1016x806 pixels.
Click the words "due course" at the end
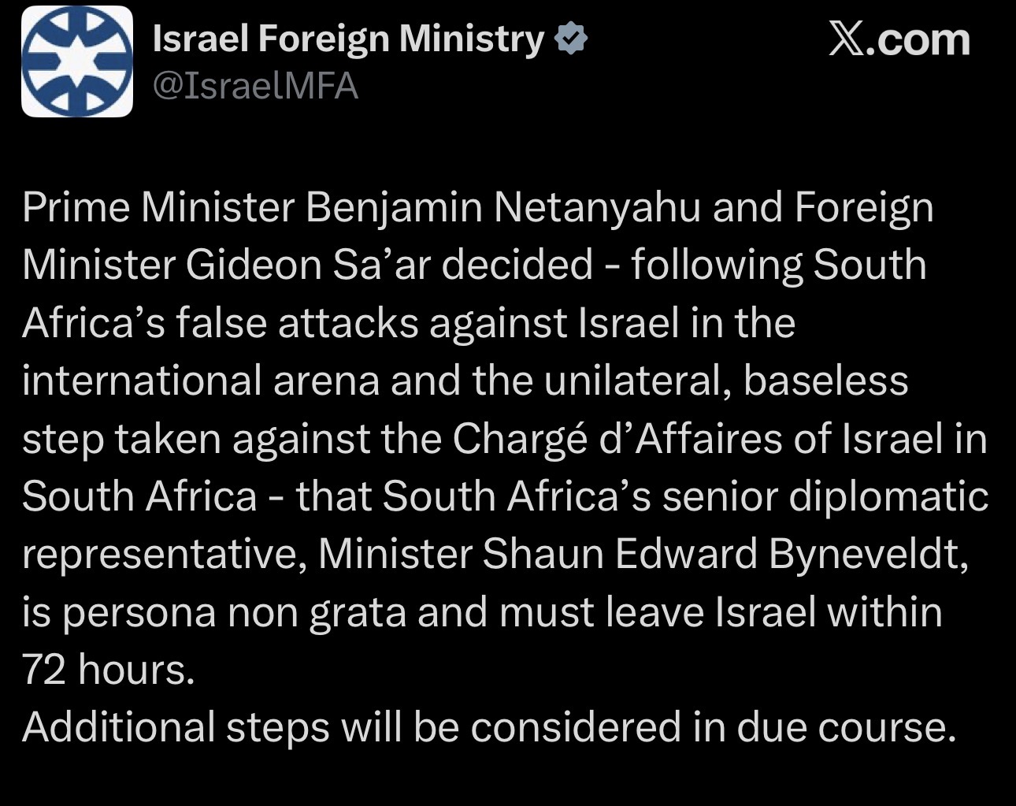point(844,727)
